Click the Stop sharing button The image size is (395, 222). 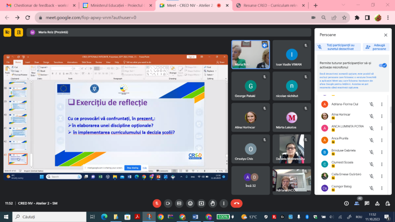pos(133,168)
